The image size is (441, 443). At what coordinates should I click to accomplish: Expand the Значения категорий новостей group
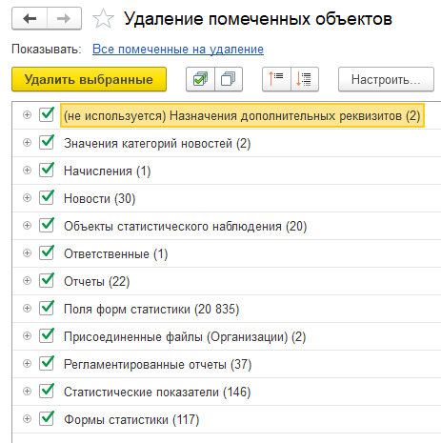click(x=28, y=143)
